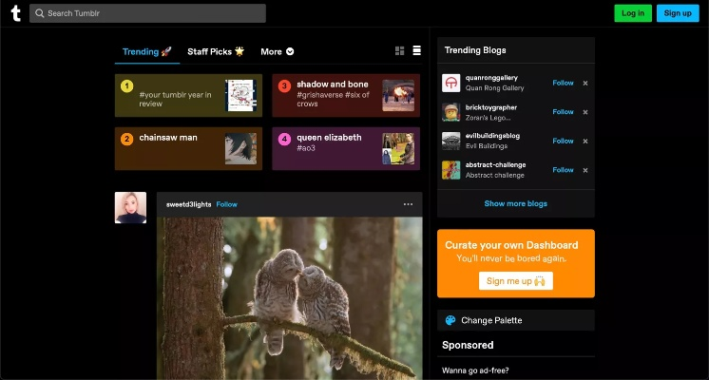This screenshot has width=709, height=380.
Task: Follow sweetd3lights from the post header
Action: point(226,204)
